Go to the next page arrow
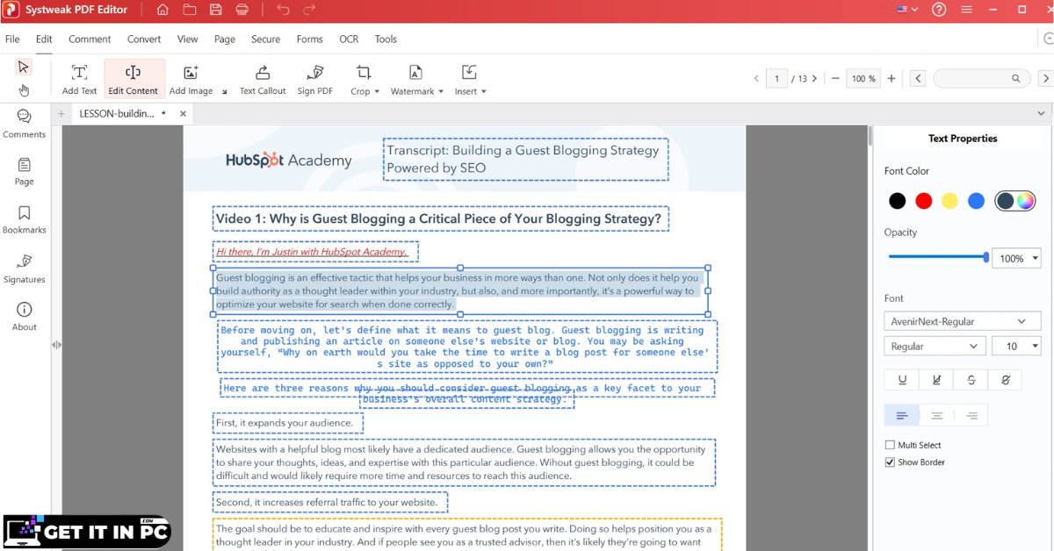The width and height of the screenshot is (1054, 551). (814, 79)
